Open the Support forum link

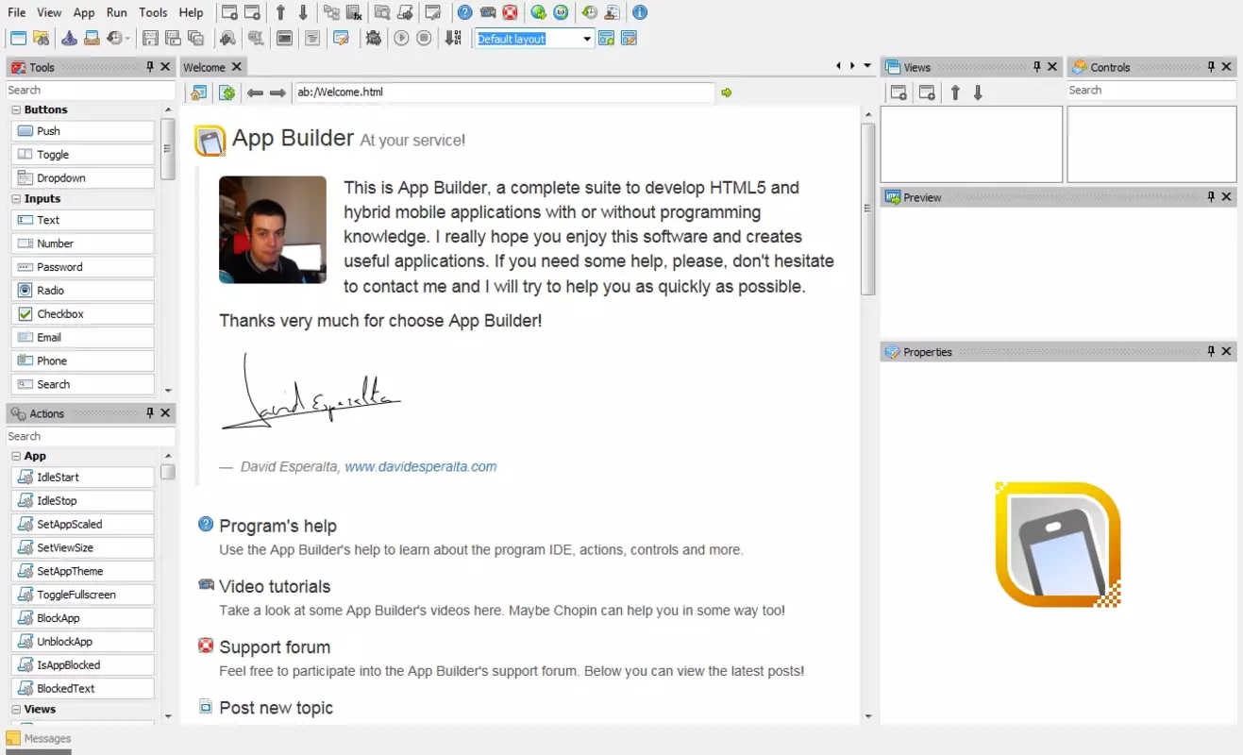pos(275,647)
